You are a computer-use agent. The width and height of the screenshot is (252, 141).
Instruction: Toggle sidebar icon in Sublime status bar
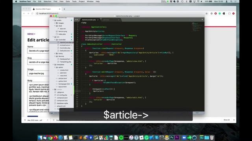pyautogui.click(x=52, y=113)
